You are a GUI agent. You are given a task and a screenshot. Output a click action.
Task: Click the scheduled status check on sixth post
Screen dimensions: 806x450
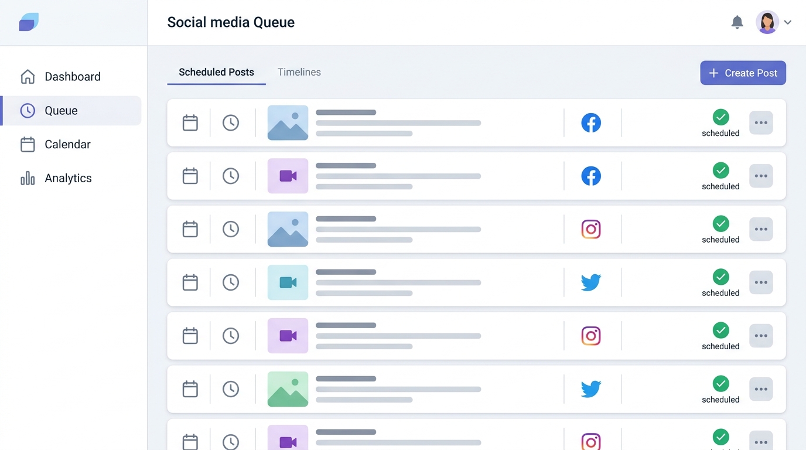tap(720, 384)
